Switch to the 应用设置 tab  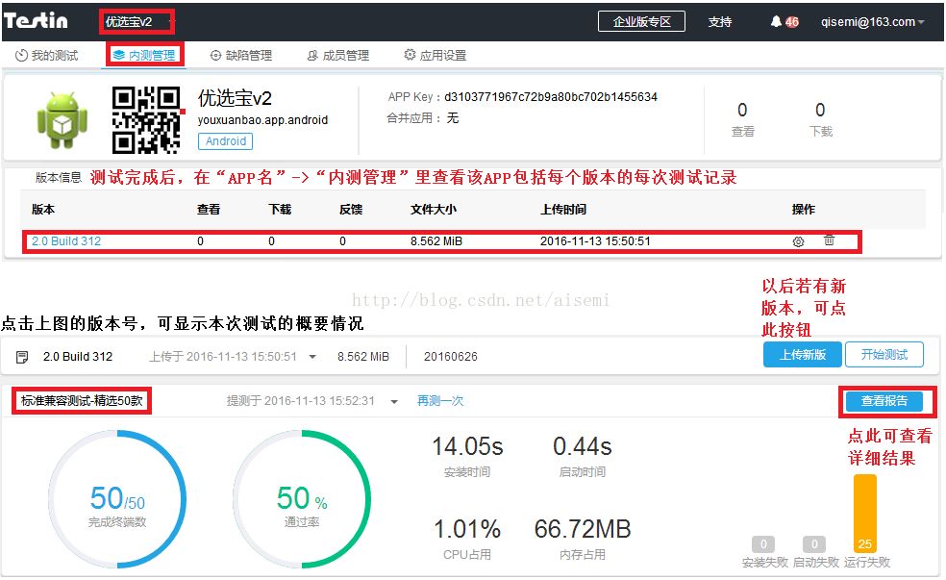click(x=435, y=56)
